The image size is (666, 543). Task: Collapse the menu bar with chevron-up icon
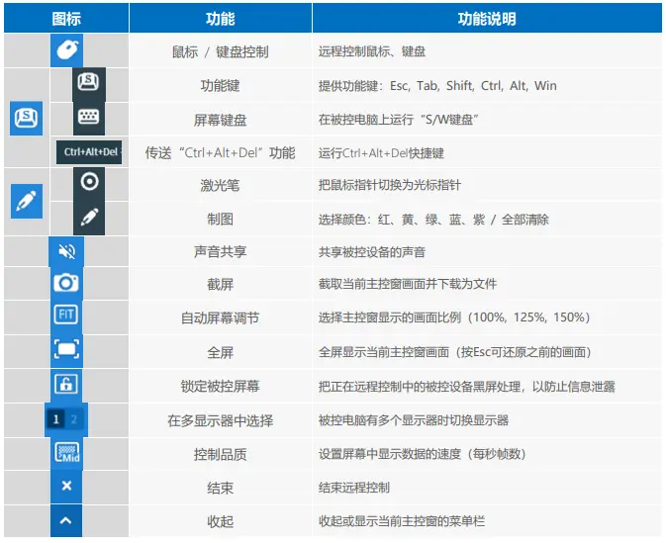66,520
